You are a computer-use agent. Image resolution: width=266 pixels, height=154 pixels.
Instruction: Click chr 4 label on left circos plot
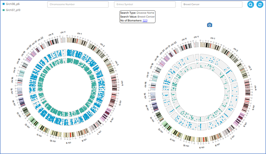(122, 83)
